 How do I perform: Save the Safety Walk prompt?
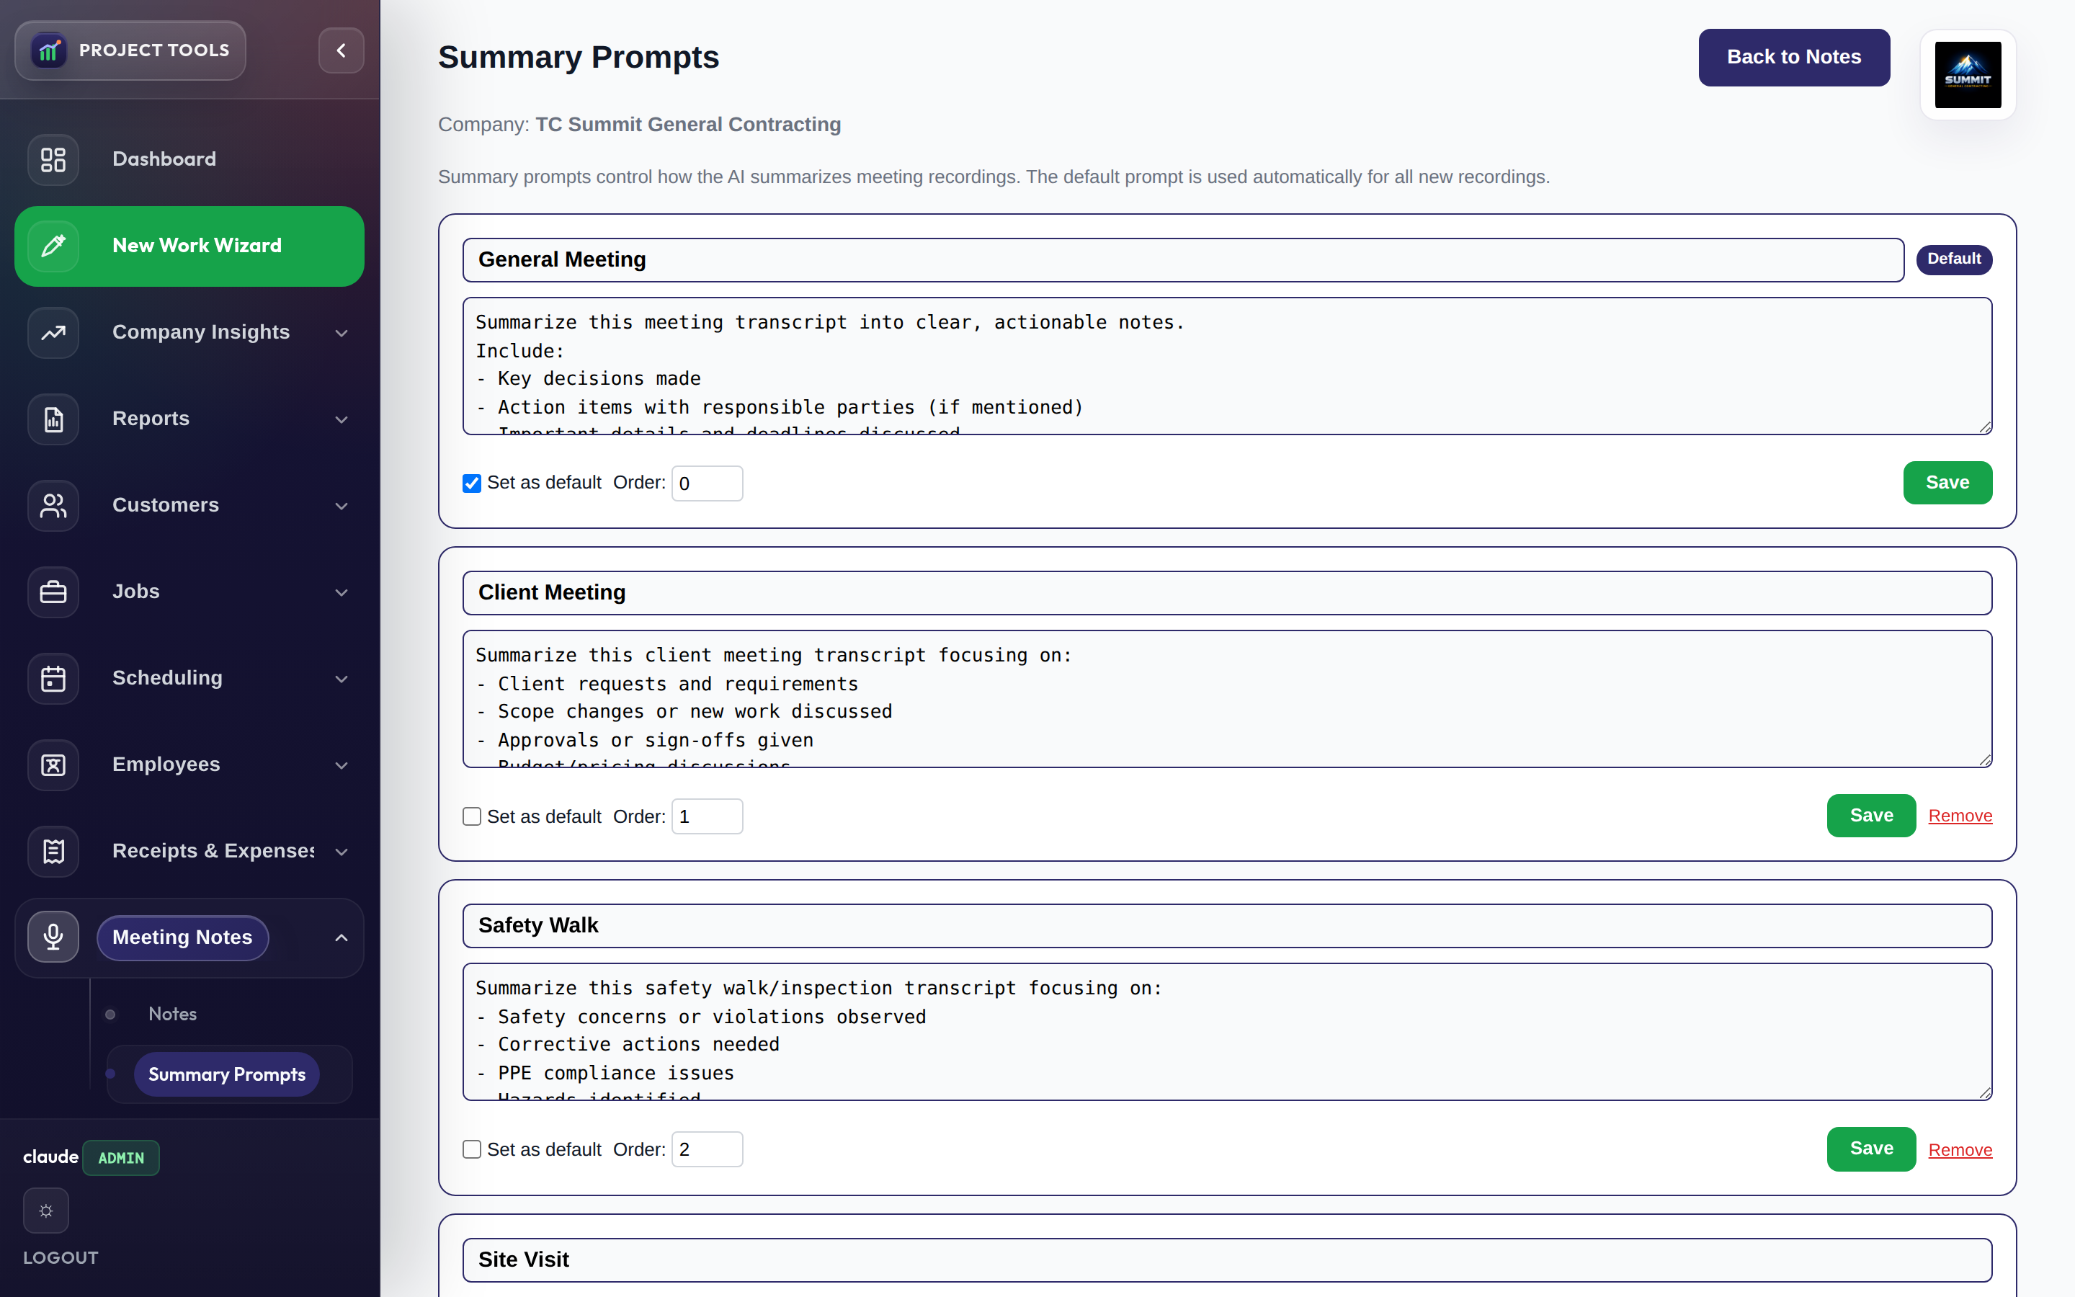[x=1871, y=1149]
